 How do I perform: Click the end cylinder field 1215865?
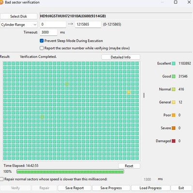(88, 25)
